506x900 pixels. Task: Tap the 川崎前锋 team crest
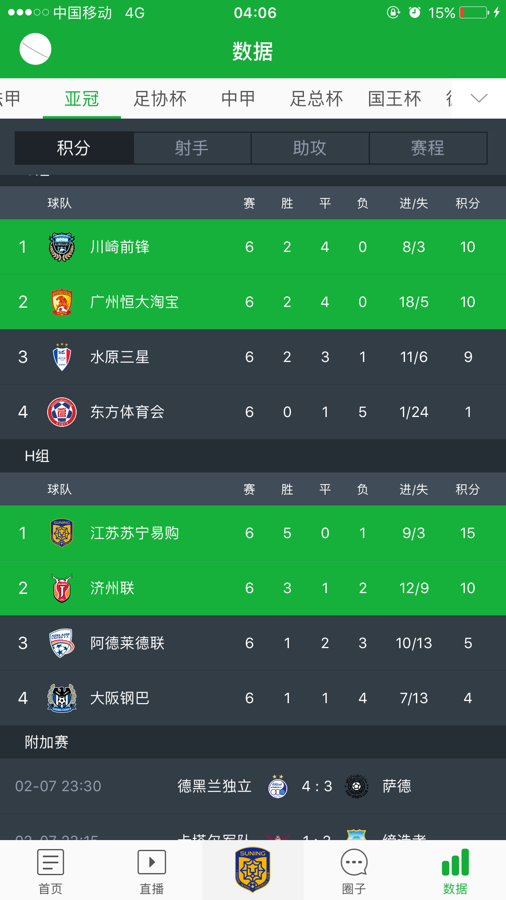pyautogui.click(x=62, y=247)
